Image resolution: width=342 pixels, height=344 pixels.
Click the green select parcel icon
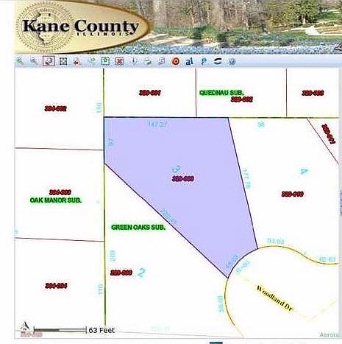pyautogui.click(x=105, y=61)
